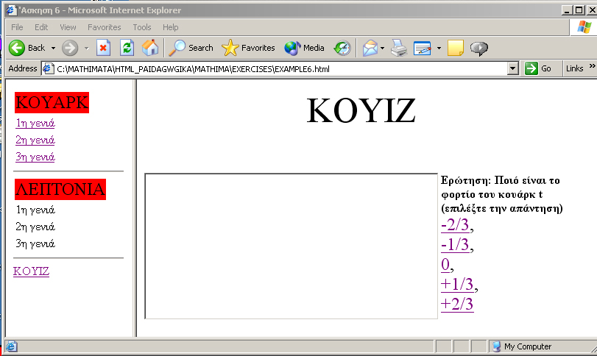Open the Favorites menu

click(104, 27)
